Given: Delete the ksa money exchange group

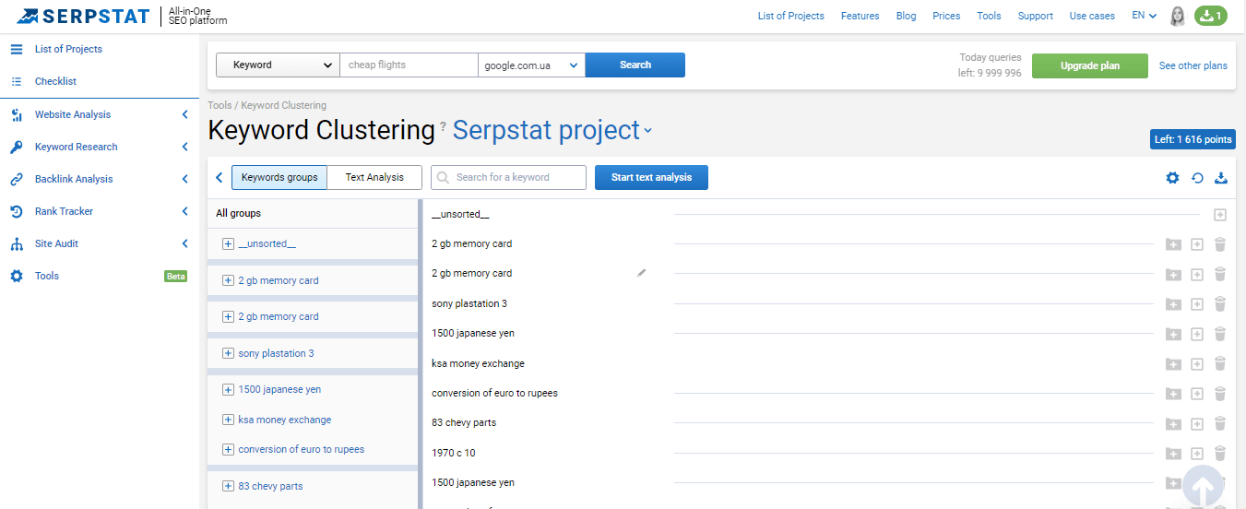Looking at the screenshot, I should point(1220,363).
